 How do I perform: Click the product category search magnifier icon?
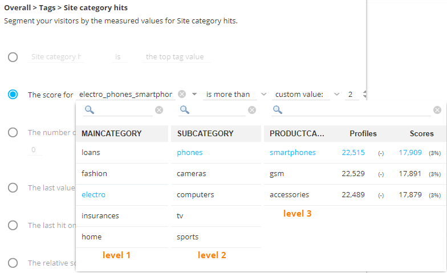click(x=277, y=109)
